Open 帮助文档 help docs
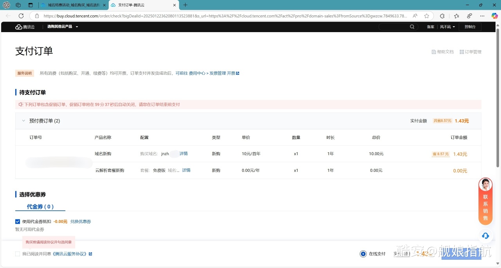This screenshot has height=268, width=501. (x=443, y=52)
